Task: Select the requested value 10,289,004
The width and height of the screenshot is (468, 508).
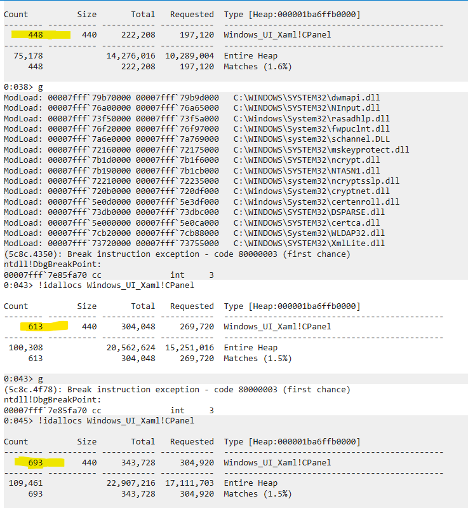Action: pyautogui.click(x=190, y=56)
